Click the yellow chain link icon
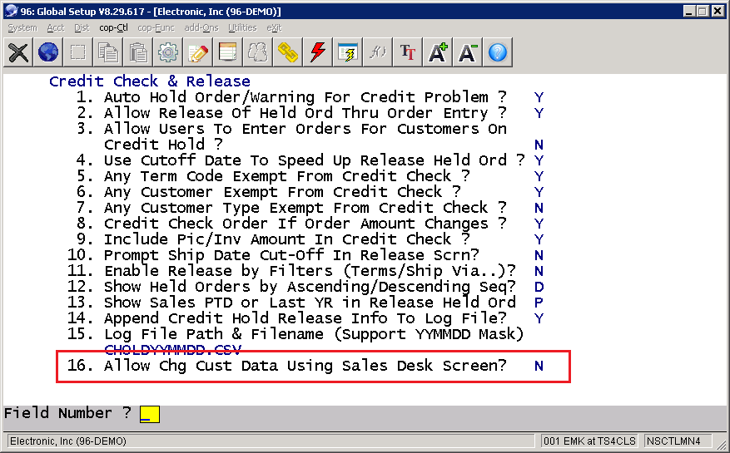This screenshot has height=453, width=730. click(x=287, y=52)
